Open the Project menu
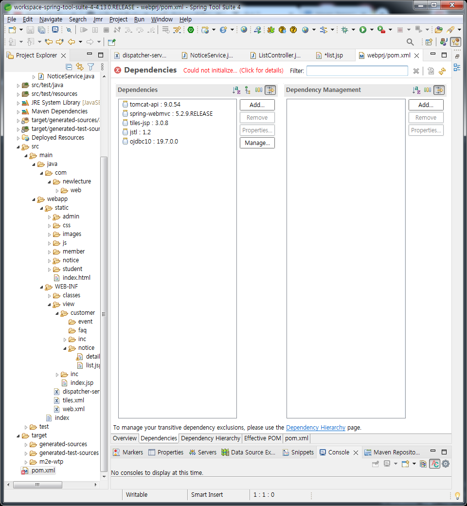The image size is (467, 506). (x=118, y=19)
